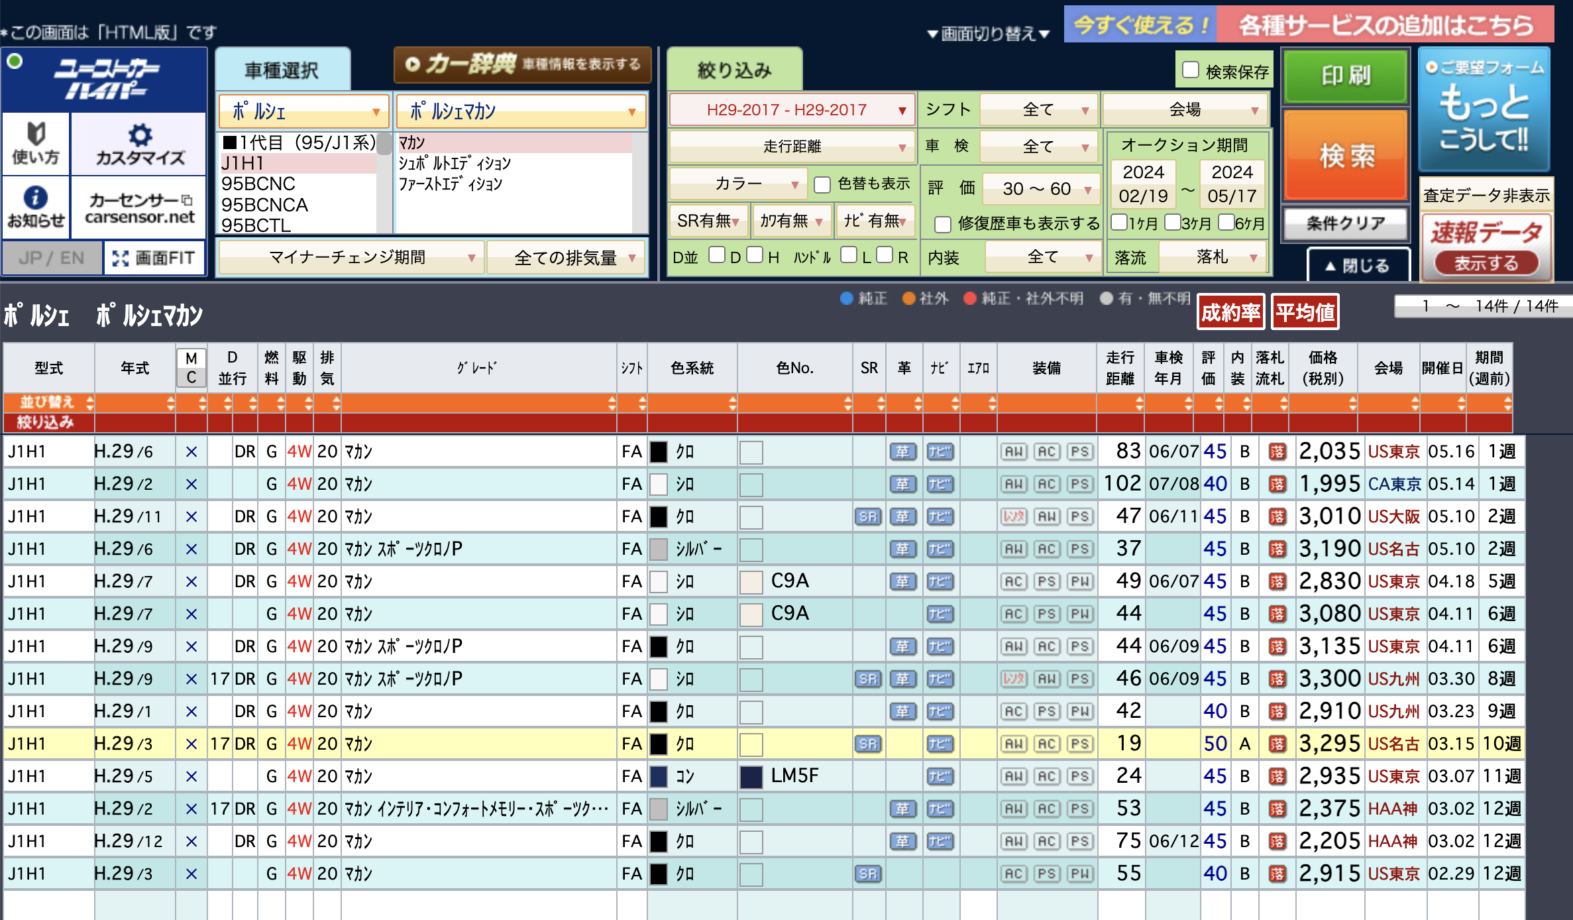Toggle the 画面FIT icon button
The width and height of the screenshot is (1573, 920).
pyautogui.click(x=154, y=258)
